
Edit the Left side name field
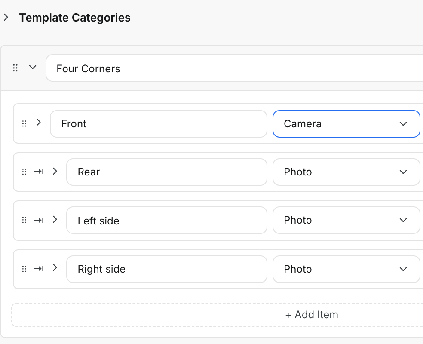point(167,221)
